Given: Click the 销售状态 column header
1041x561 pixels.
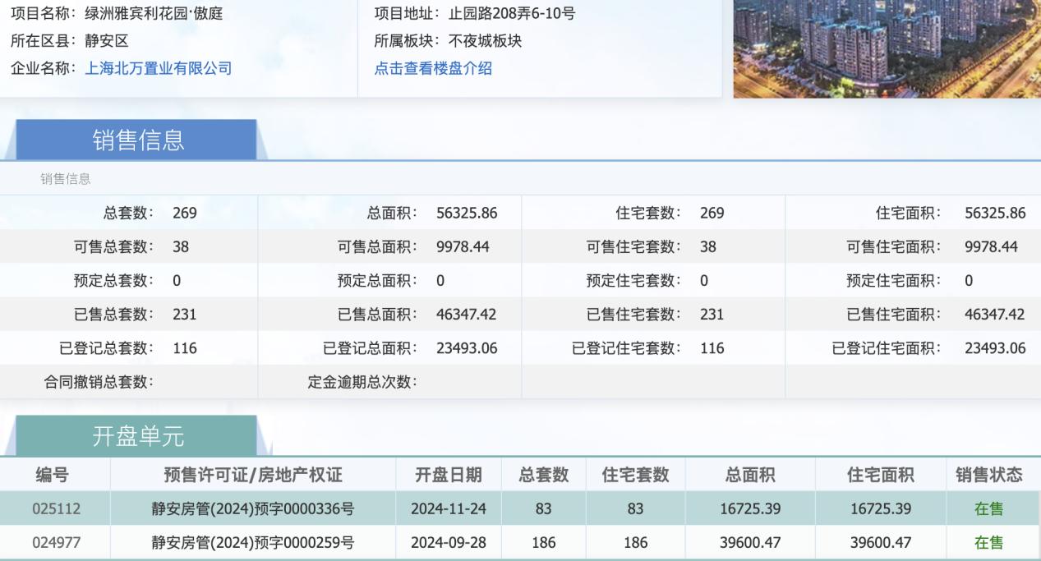Looking at the screenshot, I should (989, 475).
